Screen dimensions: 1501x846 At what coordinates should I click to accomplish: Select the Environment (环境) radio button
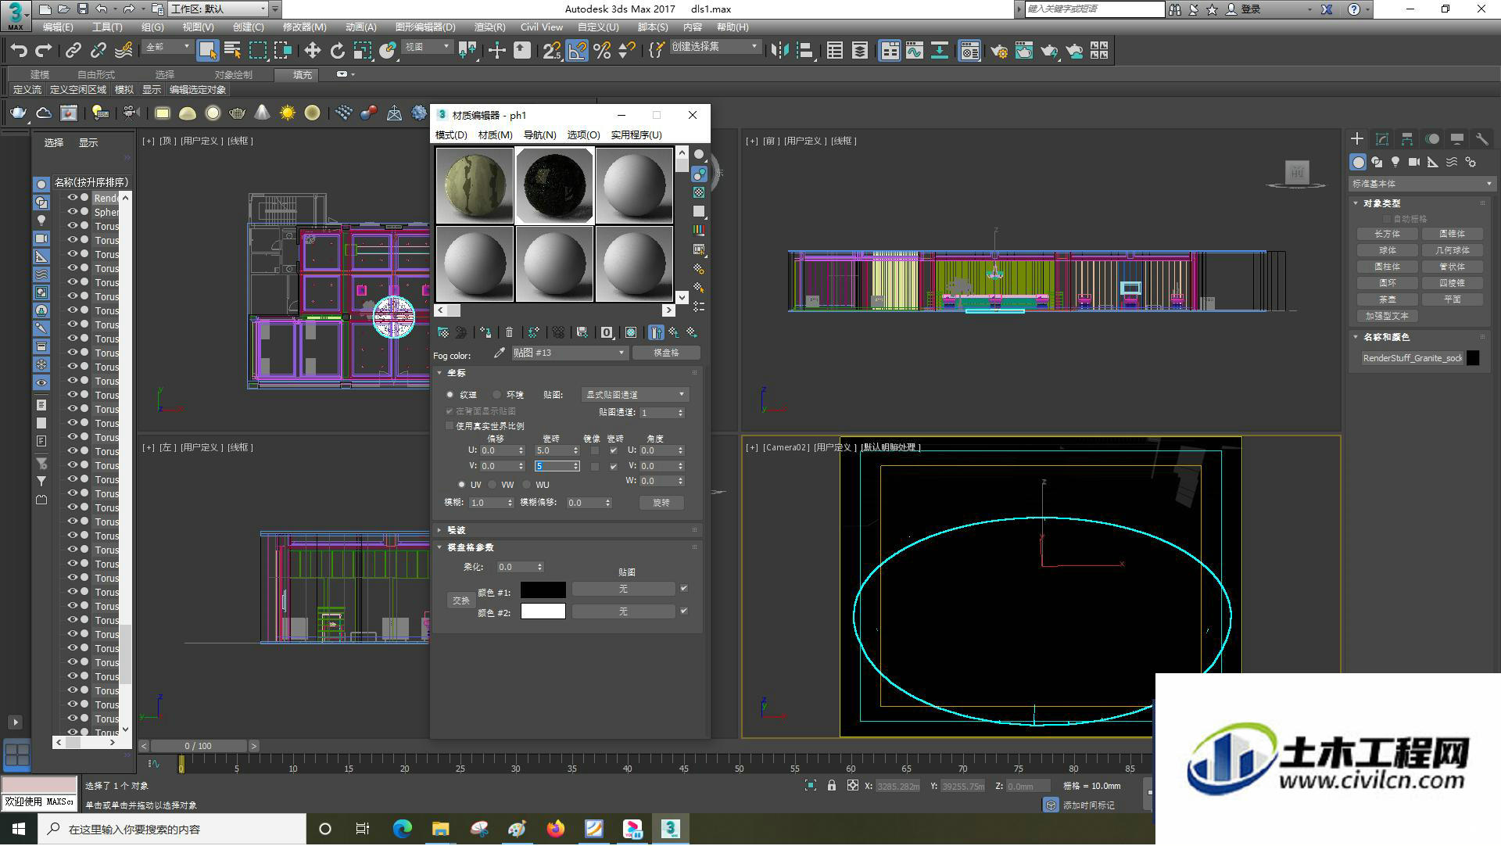click(497, 395)
